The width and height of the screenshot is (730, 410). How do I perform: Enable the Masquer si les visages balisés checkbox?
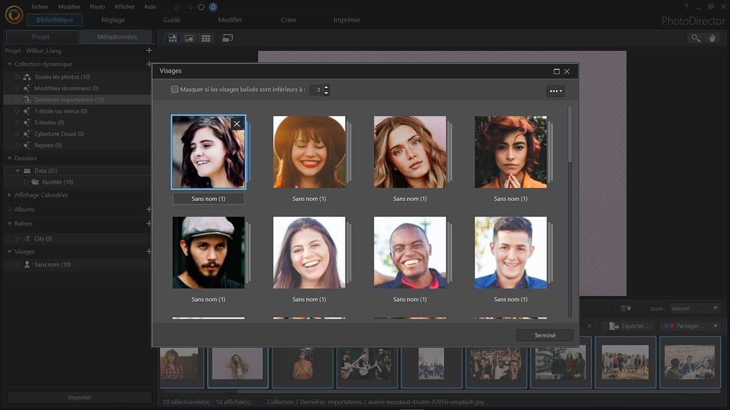coord(175,89)
